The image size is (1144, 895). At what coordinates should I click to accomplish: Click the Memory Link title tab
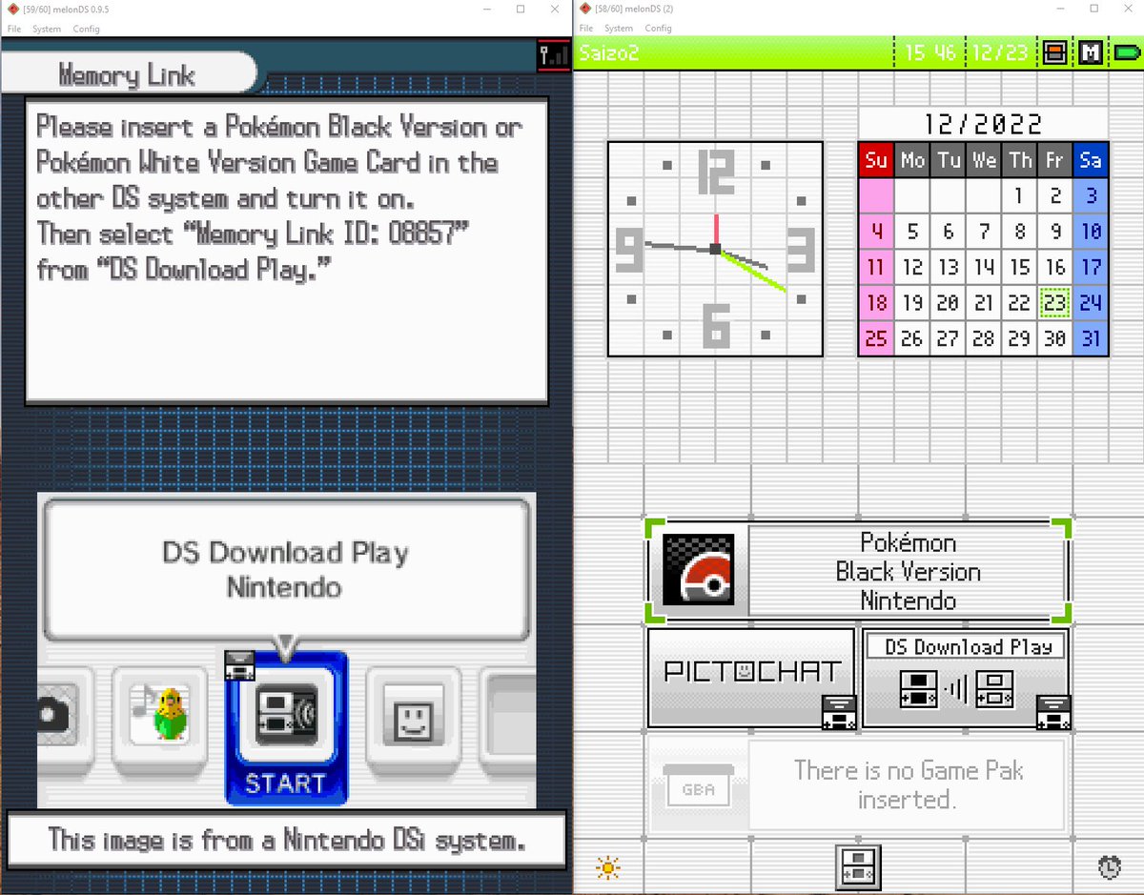pyautogui.click(x=128, y=74)
